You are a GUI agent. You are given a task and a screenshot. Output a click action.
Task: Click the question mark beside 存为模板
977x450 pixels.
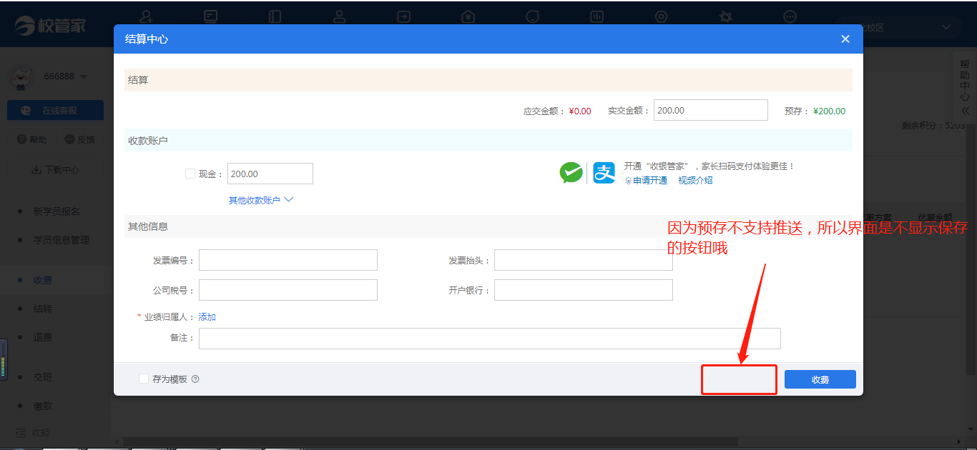(x=195, y=379)
